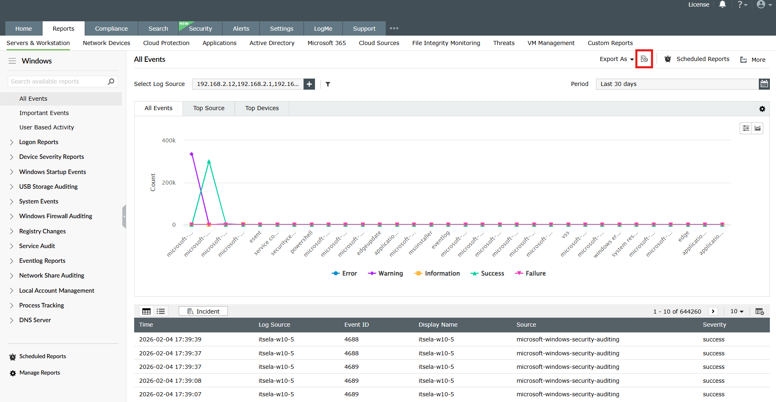Open the License link
This screenshot has width=776, height=402.
[699, 5]
